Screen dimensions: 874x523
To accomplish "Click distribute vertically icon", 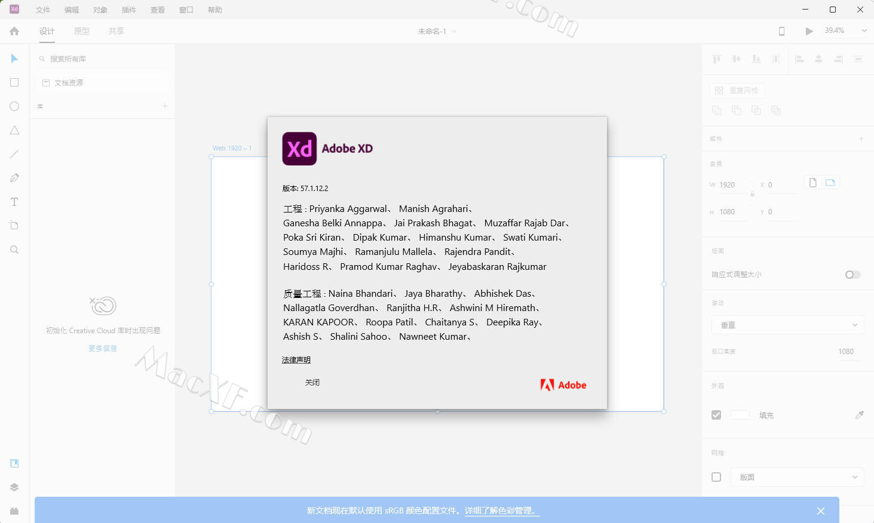I will point(776,59).
